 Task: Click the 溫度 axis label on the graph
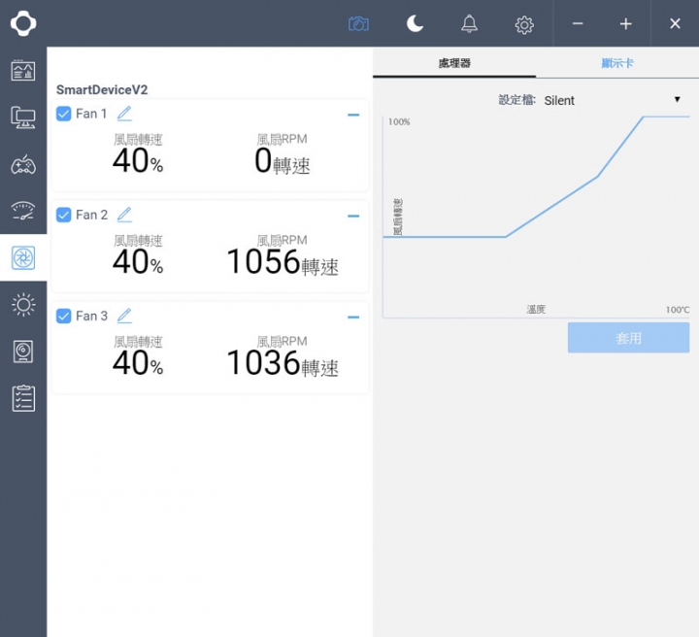[536, 310]
